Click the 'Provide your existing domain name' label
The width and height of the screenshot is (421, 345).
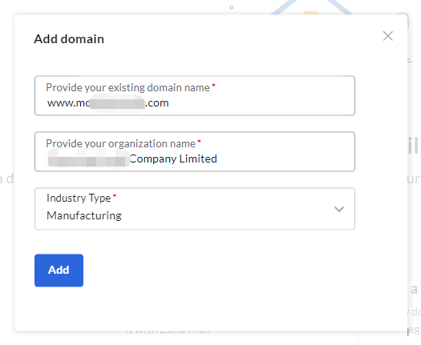[128, 88]
